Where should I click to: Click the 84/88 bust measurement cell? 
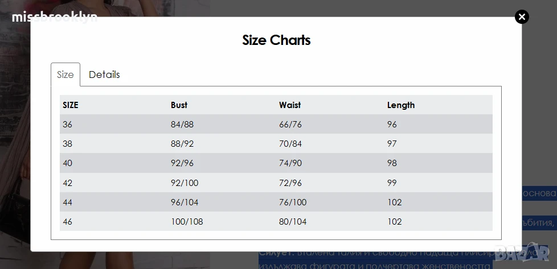click(x=182, y=124)
